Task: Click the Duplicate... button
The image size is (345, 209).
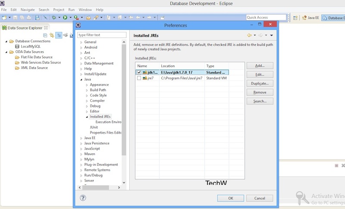Action: point(260,83)
